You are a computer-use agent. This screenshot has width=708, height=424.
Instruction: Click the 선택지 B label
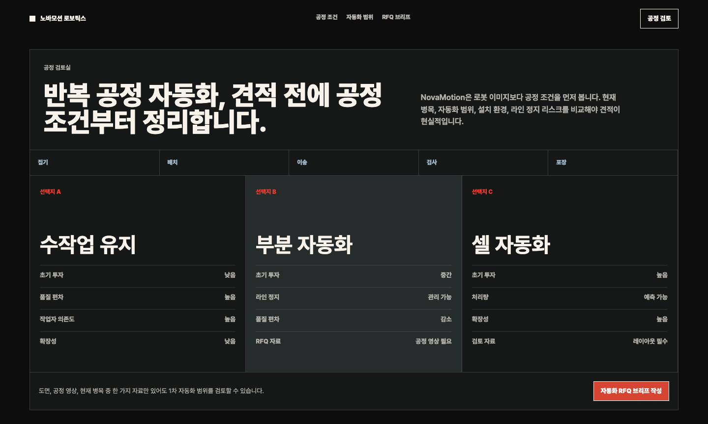(x=266, y=192)
